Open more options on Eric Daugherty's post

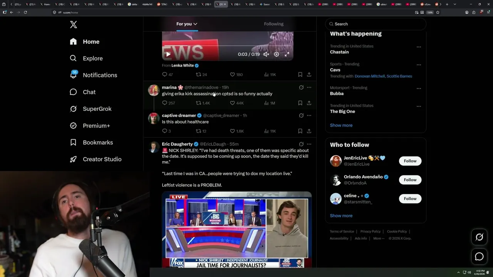click(x=309, y=144)
